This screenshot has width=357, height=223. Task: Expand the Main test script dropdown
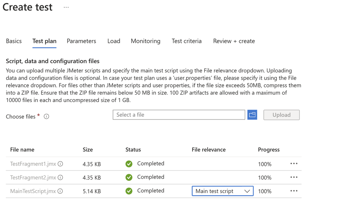click(x=222, y=191)
